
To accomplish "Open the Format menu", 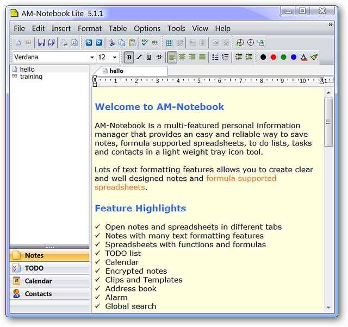I will pos(90,29).
